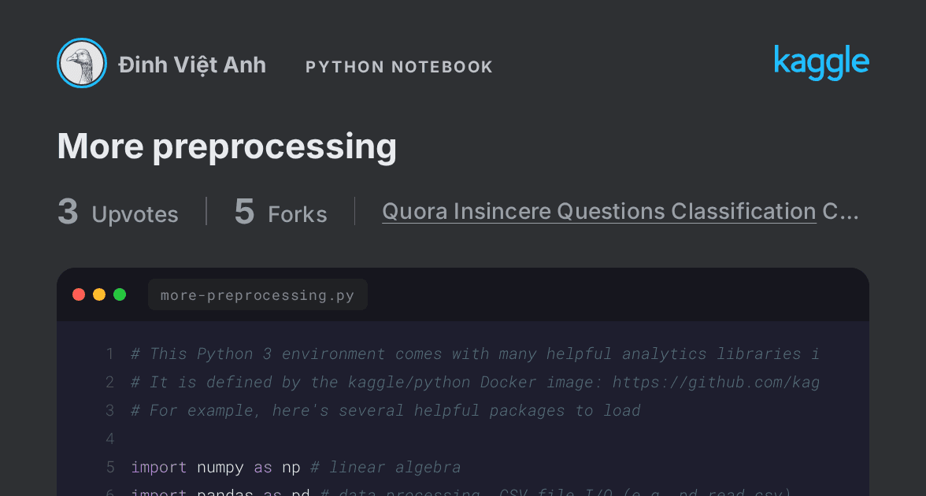
Task: Click the 3 Upvotes counter
Action: 117,212
